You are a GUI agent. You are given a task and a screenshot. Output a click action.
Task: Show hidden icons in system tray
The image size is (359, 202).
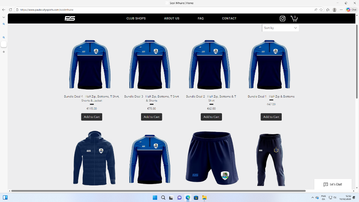tap(312, 198)
